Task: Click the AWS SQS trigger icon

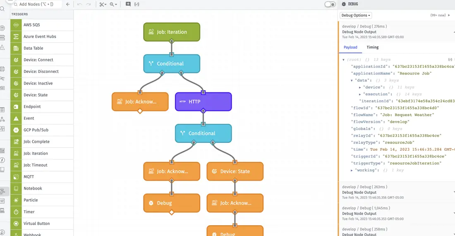Action: coord(16,25)
